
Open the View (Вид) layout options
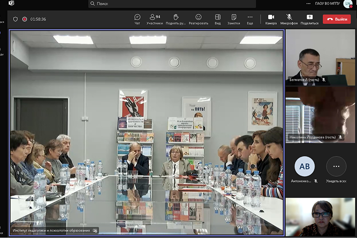click(x=217, y=19)
